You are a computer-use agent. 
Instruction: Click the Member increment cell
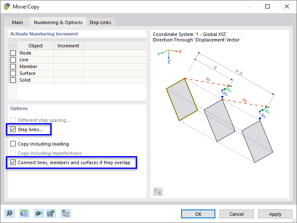[69, 67]
